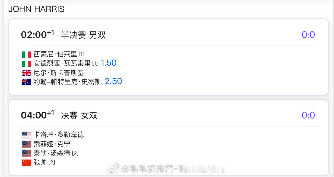Click the UK flag beside 尼尔·斯卡普斯基
Viewport: 334px width, 177px height.
(x=26, y=73)
